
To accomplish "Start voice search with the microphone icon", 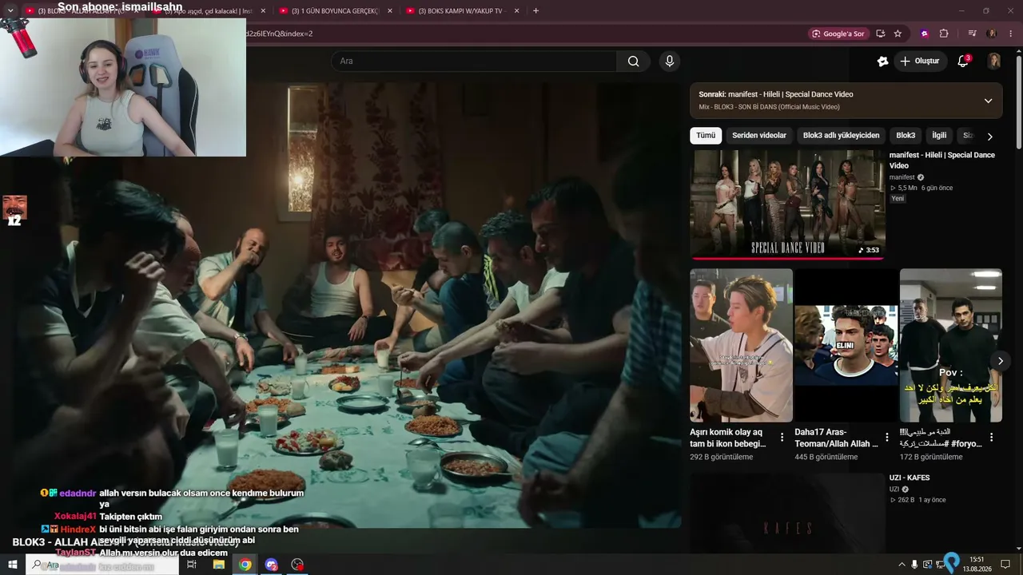I will (x=670, y=61).
